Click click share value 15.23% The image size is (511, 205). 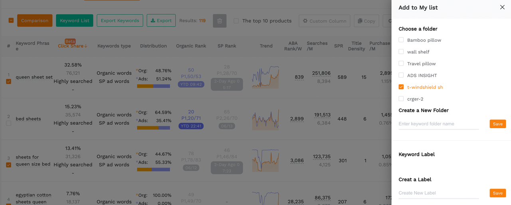coord(73,107)
